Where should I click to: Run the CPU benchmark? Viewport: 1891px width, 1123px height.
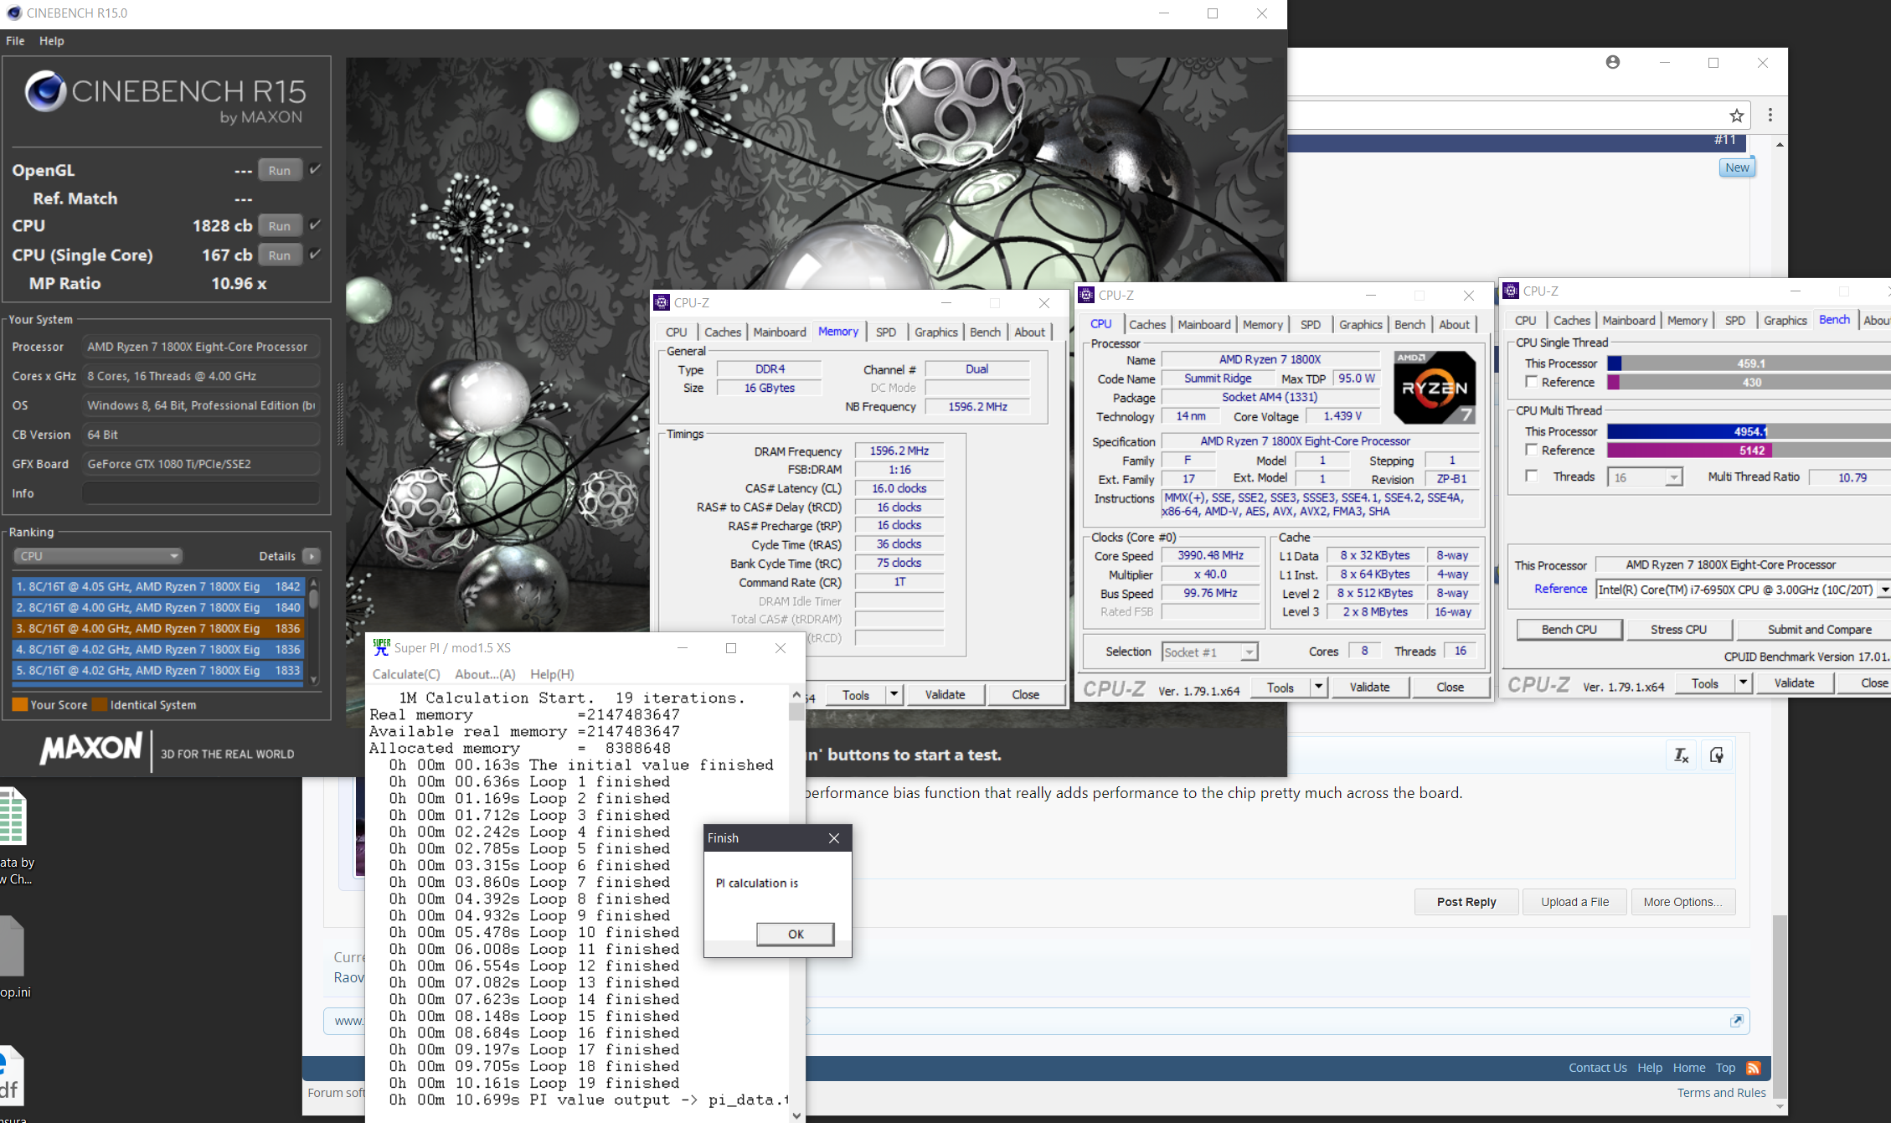[x=280, y=225]
